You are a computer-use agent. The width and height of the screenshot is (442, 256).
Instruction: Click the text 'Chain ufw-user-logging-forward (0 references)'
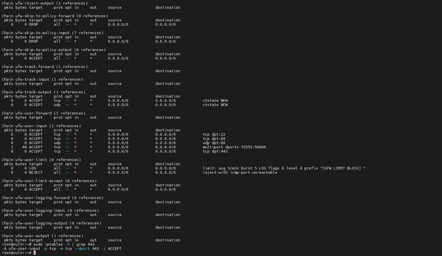pos(53,198)
